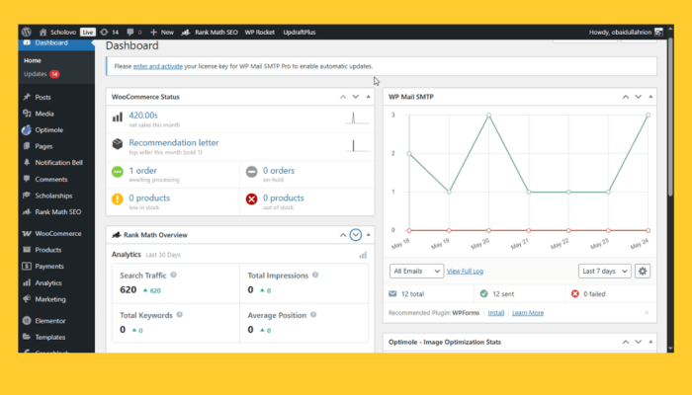
Task: Click the help icon beside Total Impressions
Action: pyautogui.click(x=314, y=275)
